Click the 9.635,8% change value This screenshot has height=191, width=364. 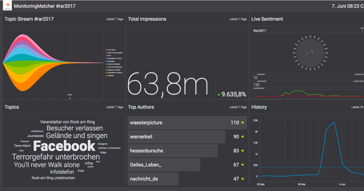click(x=234, y=94)
